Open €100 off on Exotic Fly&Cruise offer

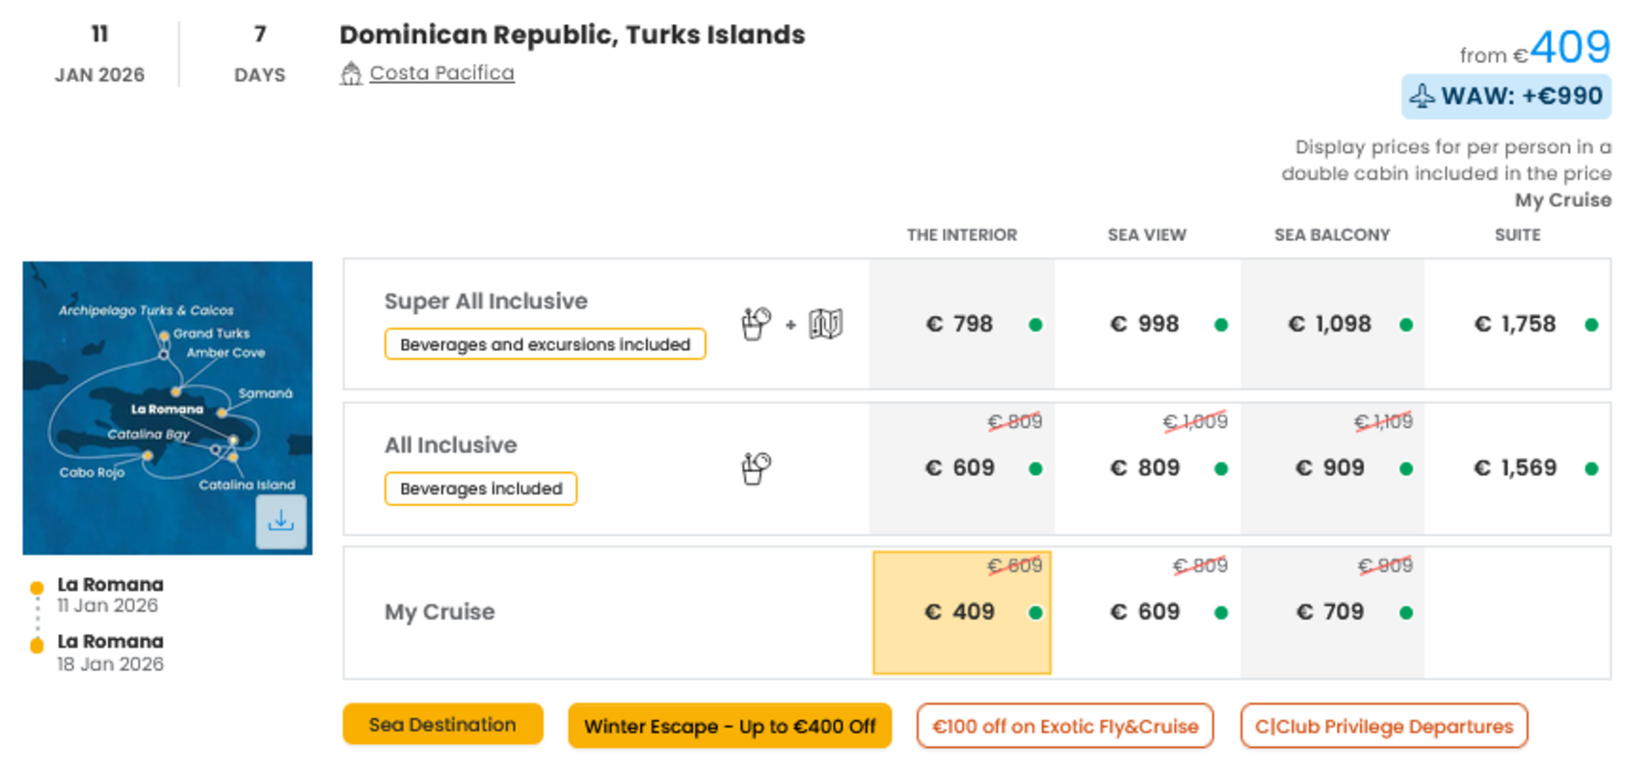point(1065,726)
